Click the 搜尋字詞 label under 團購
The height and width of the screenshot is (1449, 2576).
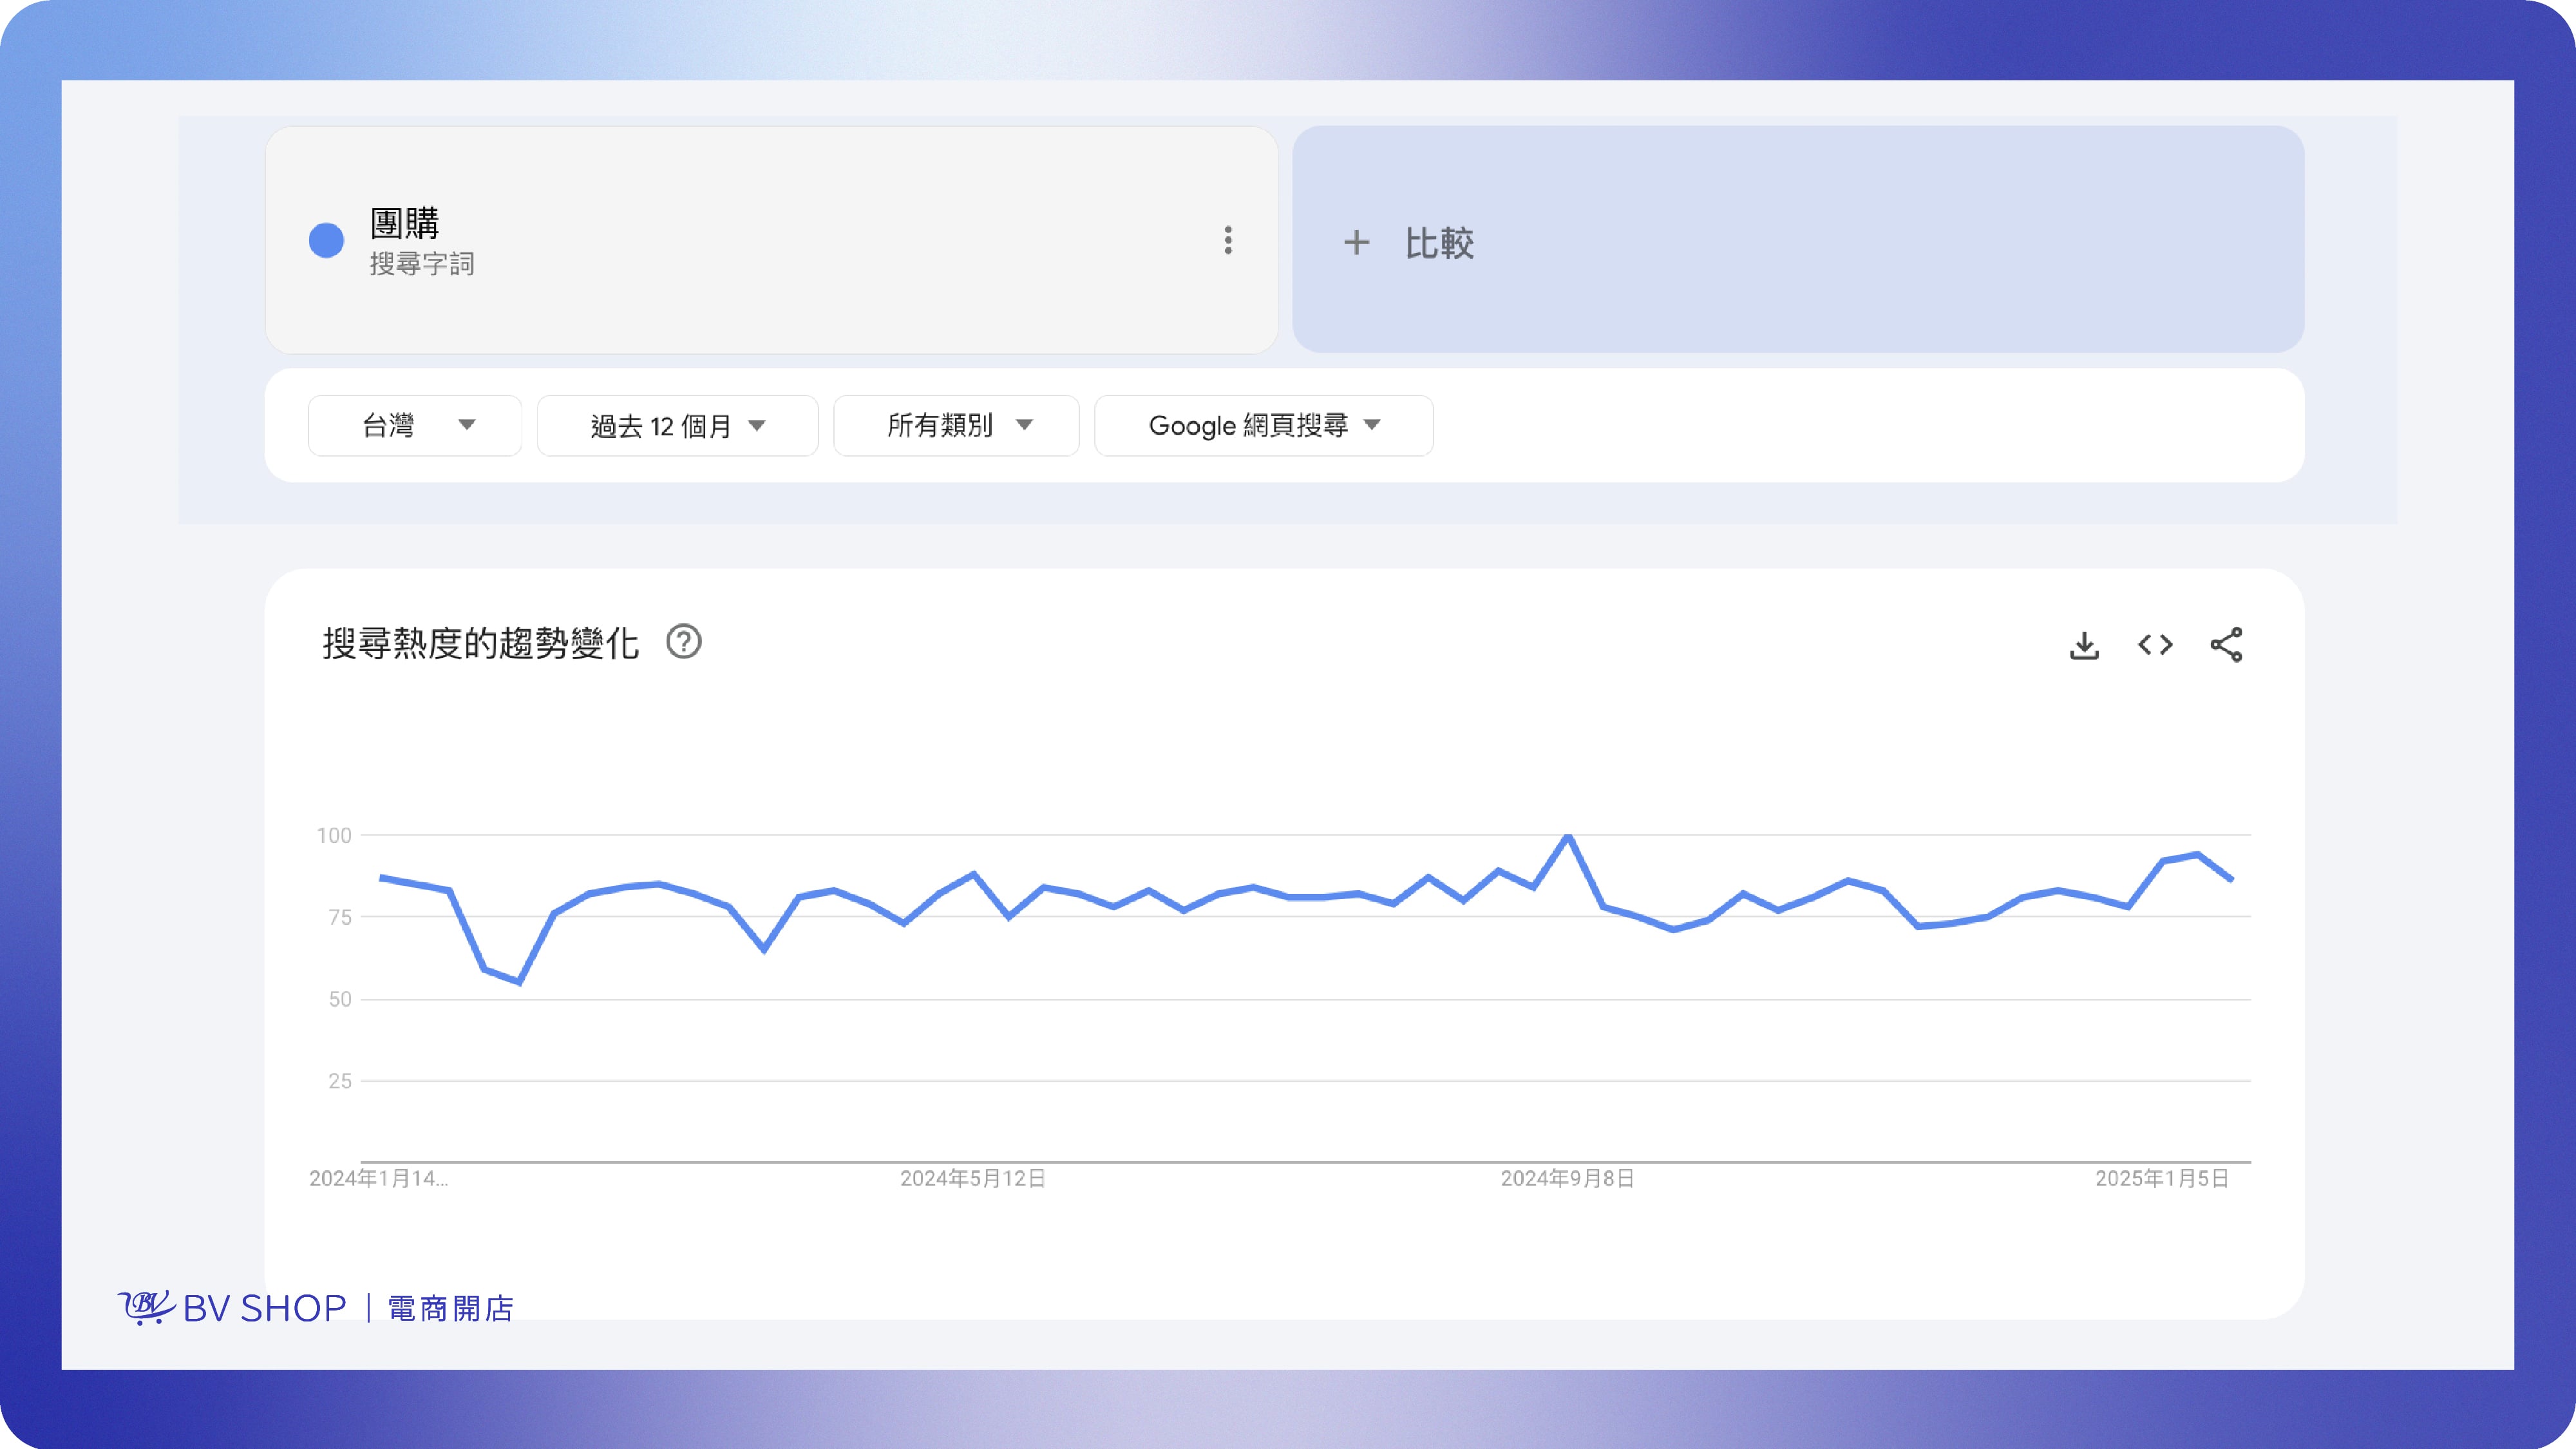point(422,264)
